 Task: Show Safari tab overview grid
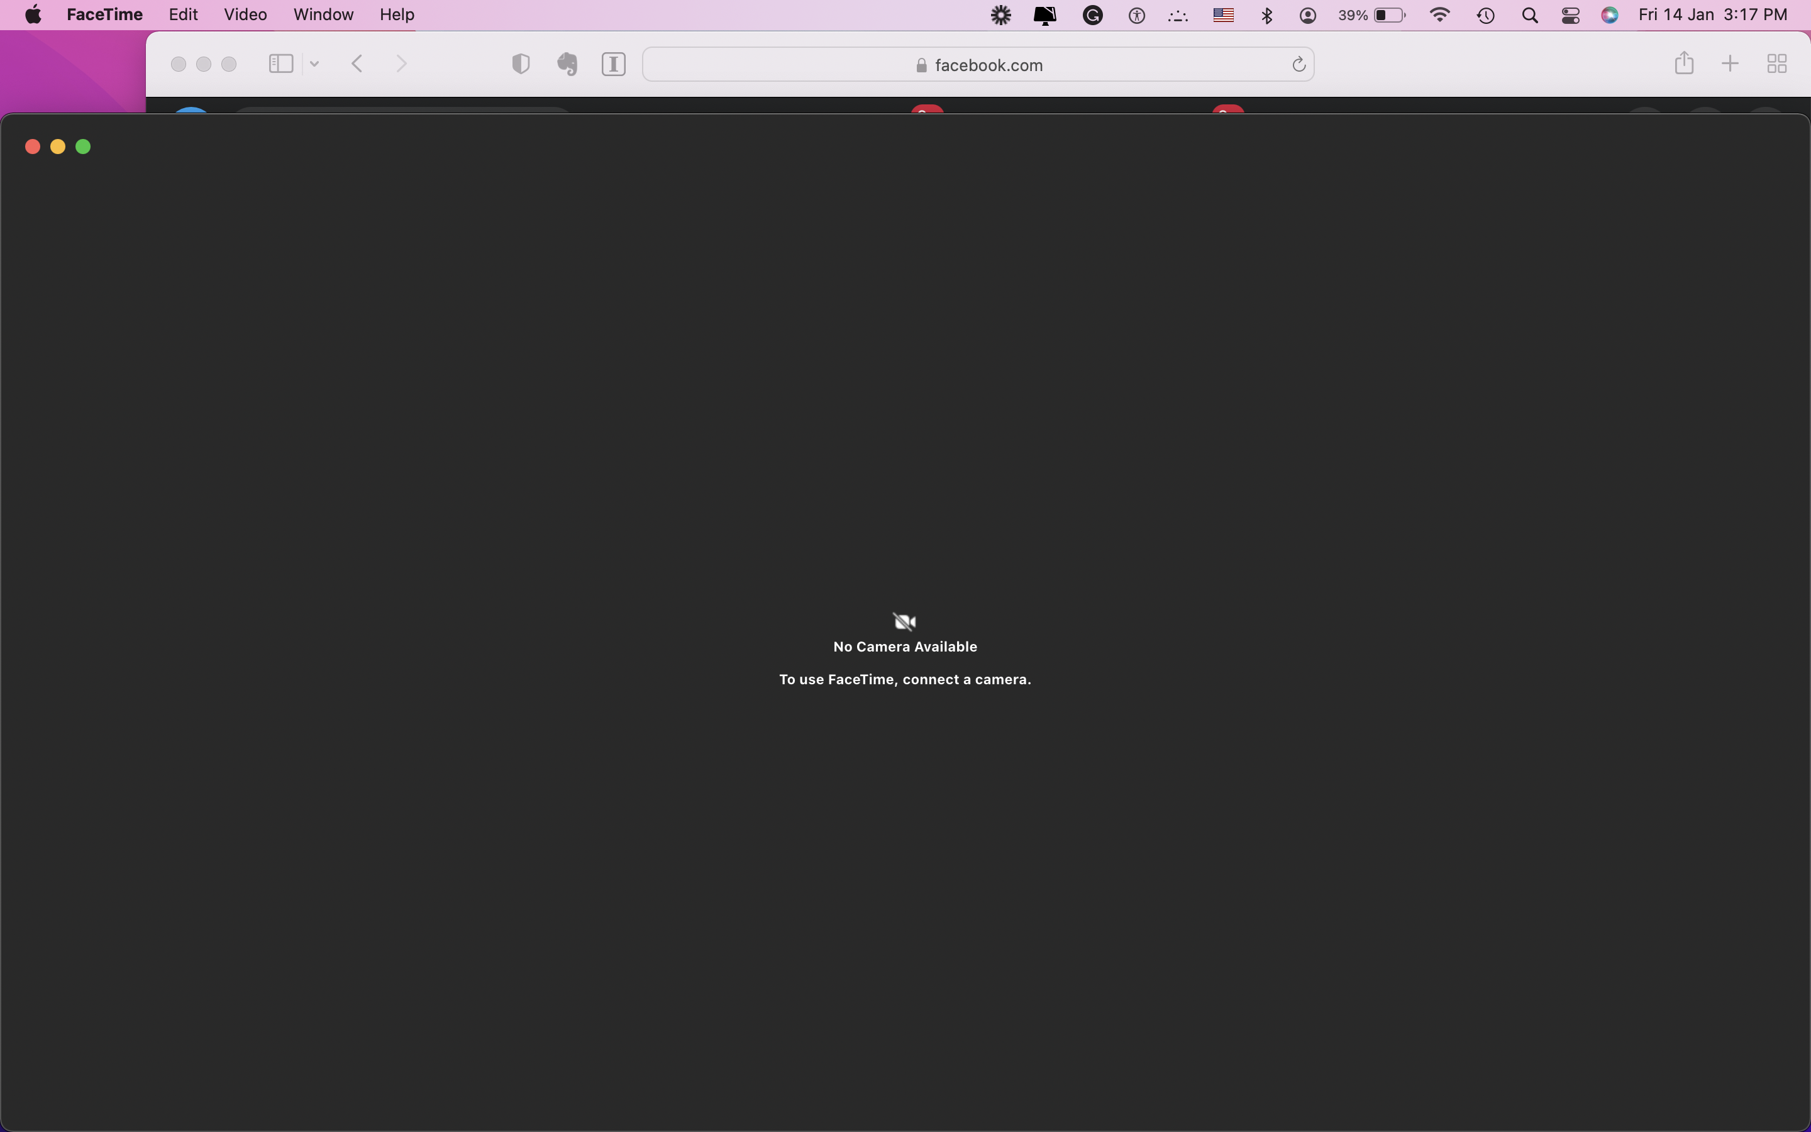click(1776, 64)
